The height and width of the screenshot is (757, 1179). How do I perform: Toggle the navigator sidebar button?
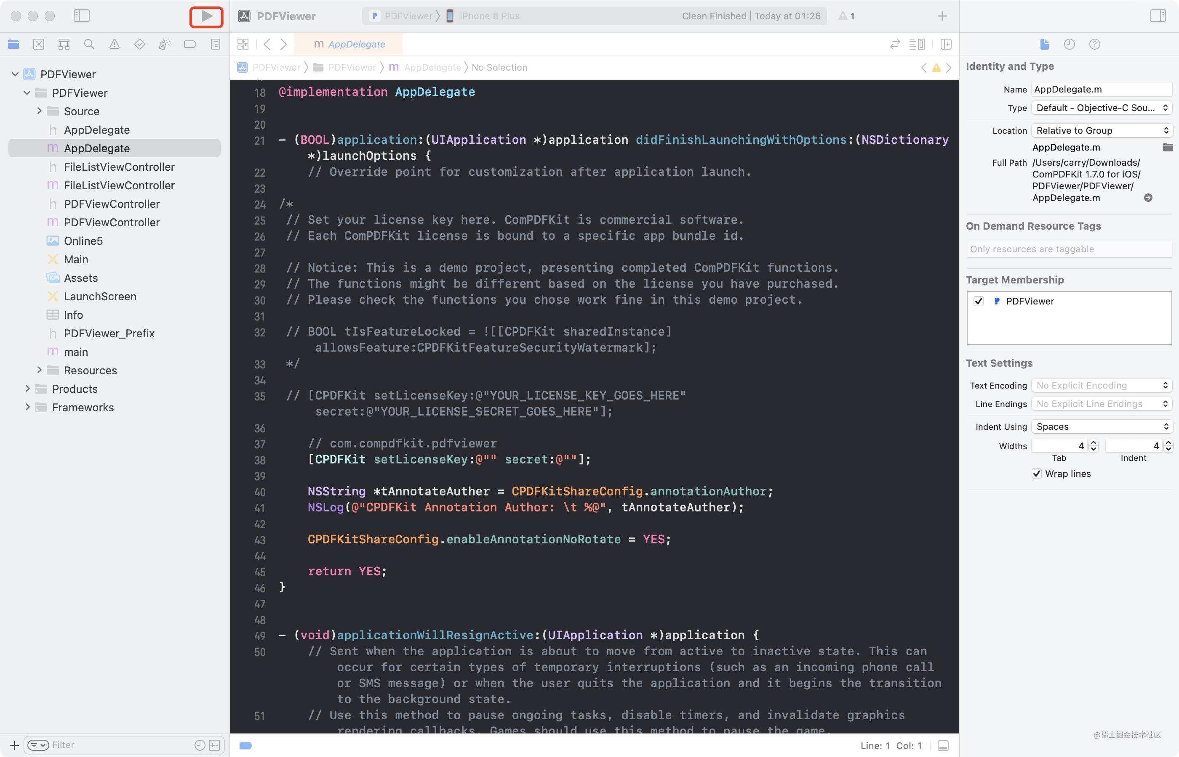click(x=82, y=16)
